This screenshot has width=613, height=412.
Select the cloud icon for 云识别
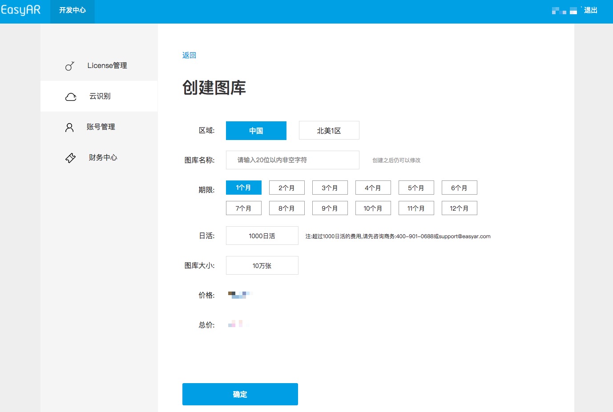click(70, 96)
